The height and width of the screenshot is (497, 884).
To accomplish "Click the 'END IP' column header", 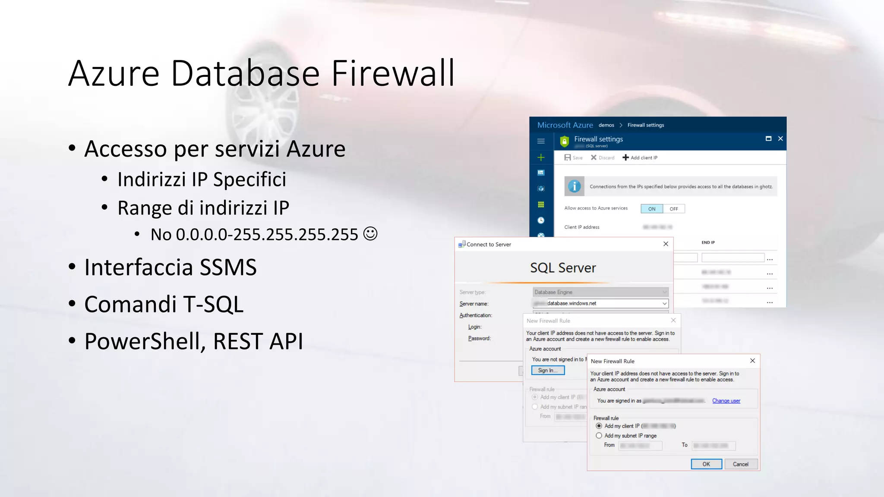I will pyautogui.click(x=708, y=242).
